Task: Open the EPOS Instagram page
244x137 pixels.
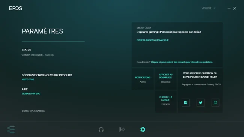Action: click(x=215, y=102)
